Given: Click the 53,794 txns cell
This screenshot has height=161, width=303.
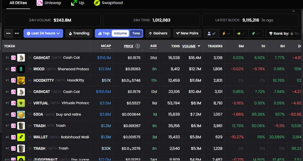Looking at the screenshot, I should click(173, 103).
